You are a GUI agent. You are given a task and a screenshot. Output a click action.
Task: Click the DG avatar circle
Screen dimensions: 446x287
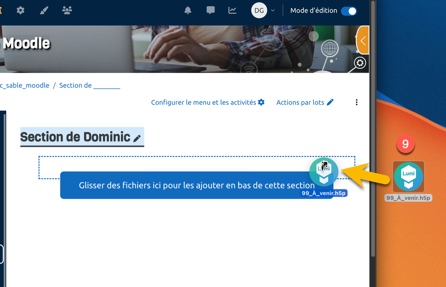point(259,11)
